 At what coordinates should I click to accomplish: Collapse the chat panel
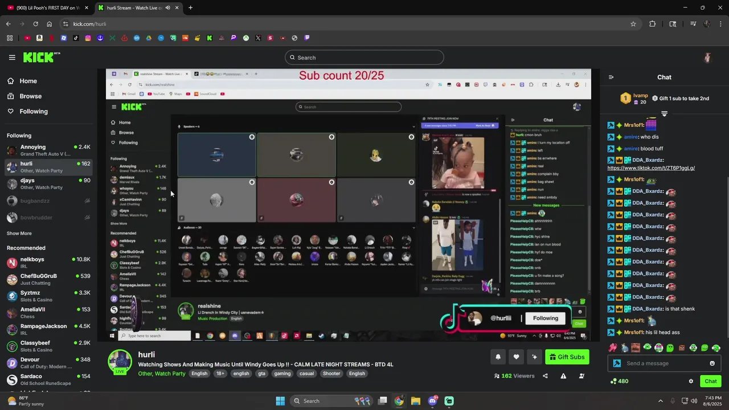point(611,77)
